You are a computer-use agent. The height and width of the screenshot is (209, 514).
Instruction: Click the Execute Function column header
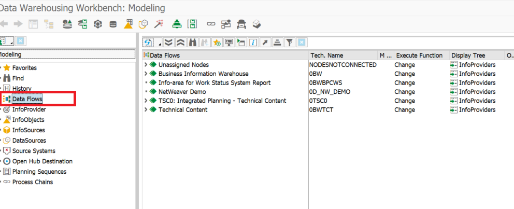(x=419, y=55)
